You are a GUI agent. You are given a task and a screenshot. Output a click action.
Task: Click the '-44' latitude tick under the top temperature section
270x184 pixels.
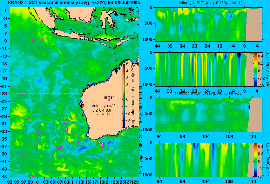point(156,46)
